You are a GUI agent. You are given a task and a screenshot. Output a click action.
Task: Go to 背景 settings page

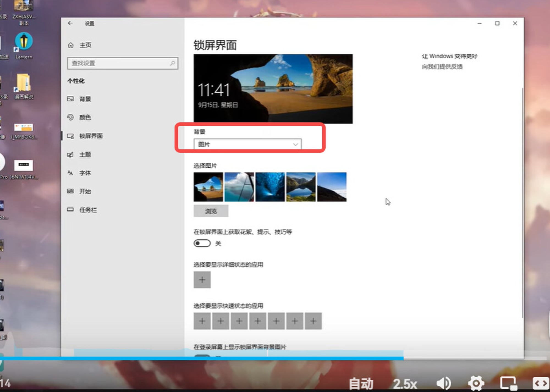(x=85, y=99)
